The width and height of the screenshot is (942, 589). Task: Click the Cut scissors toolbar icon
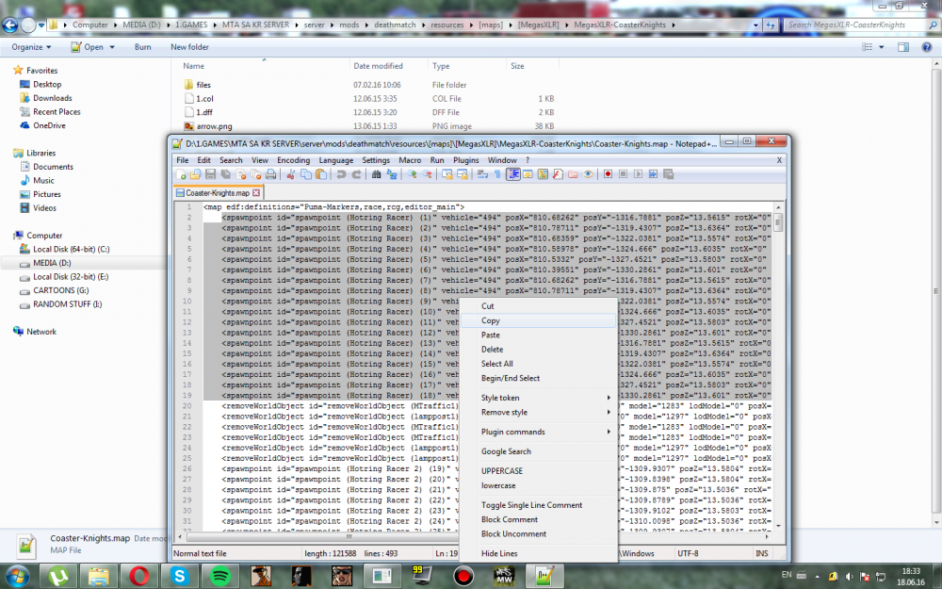(x=291, y=174)
